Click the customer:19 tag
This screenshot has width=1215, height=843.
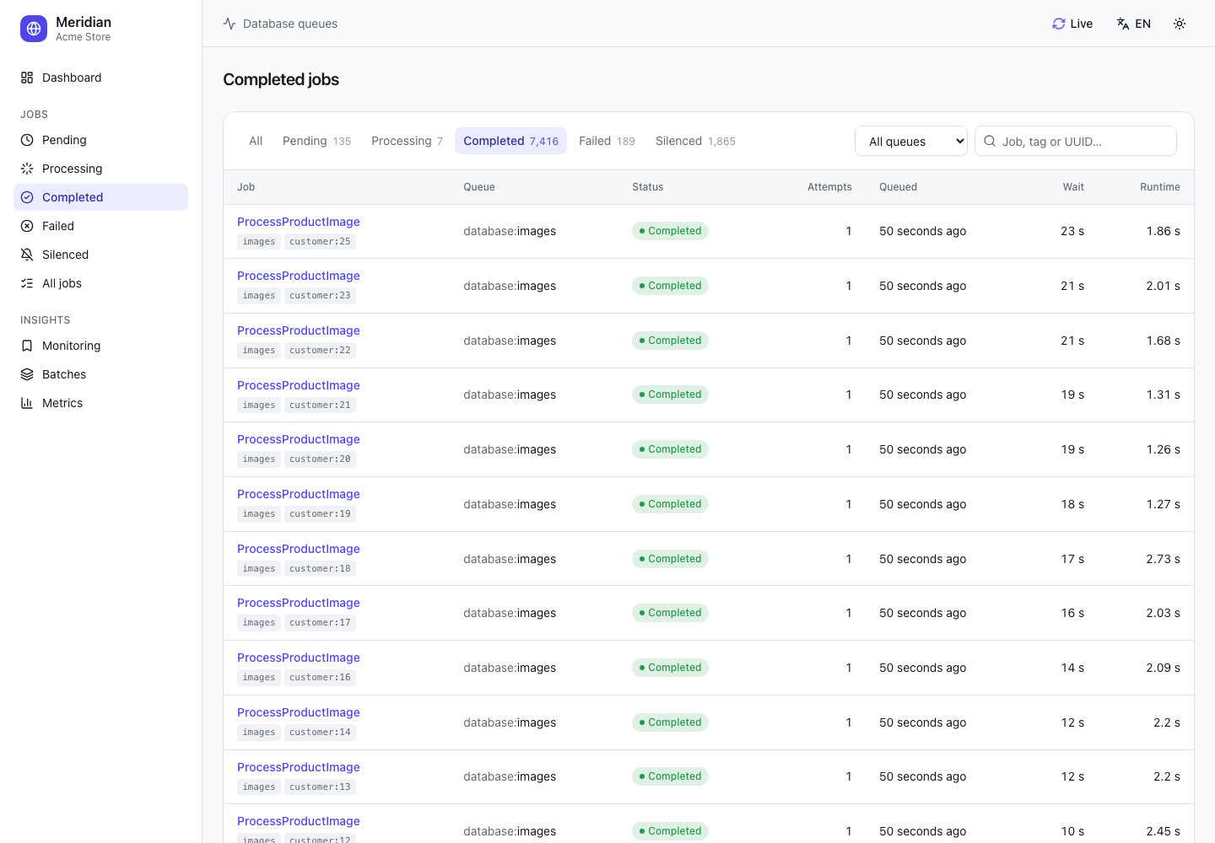coord(320,513)
